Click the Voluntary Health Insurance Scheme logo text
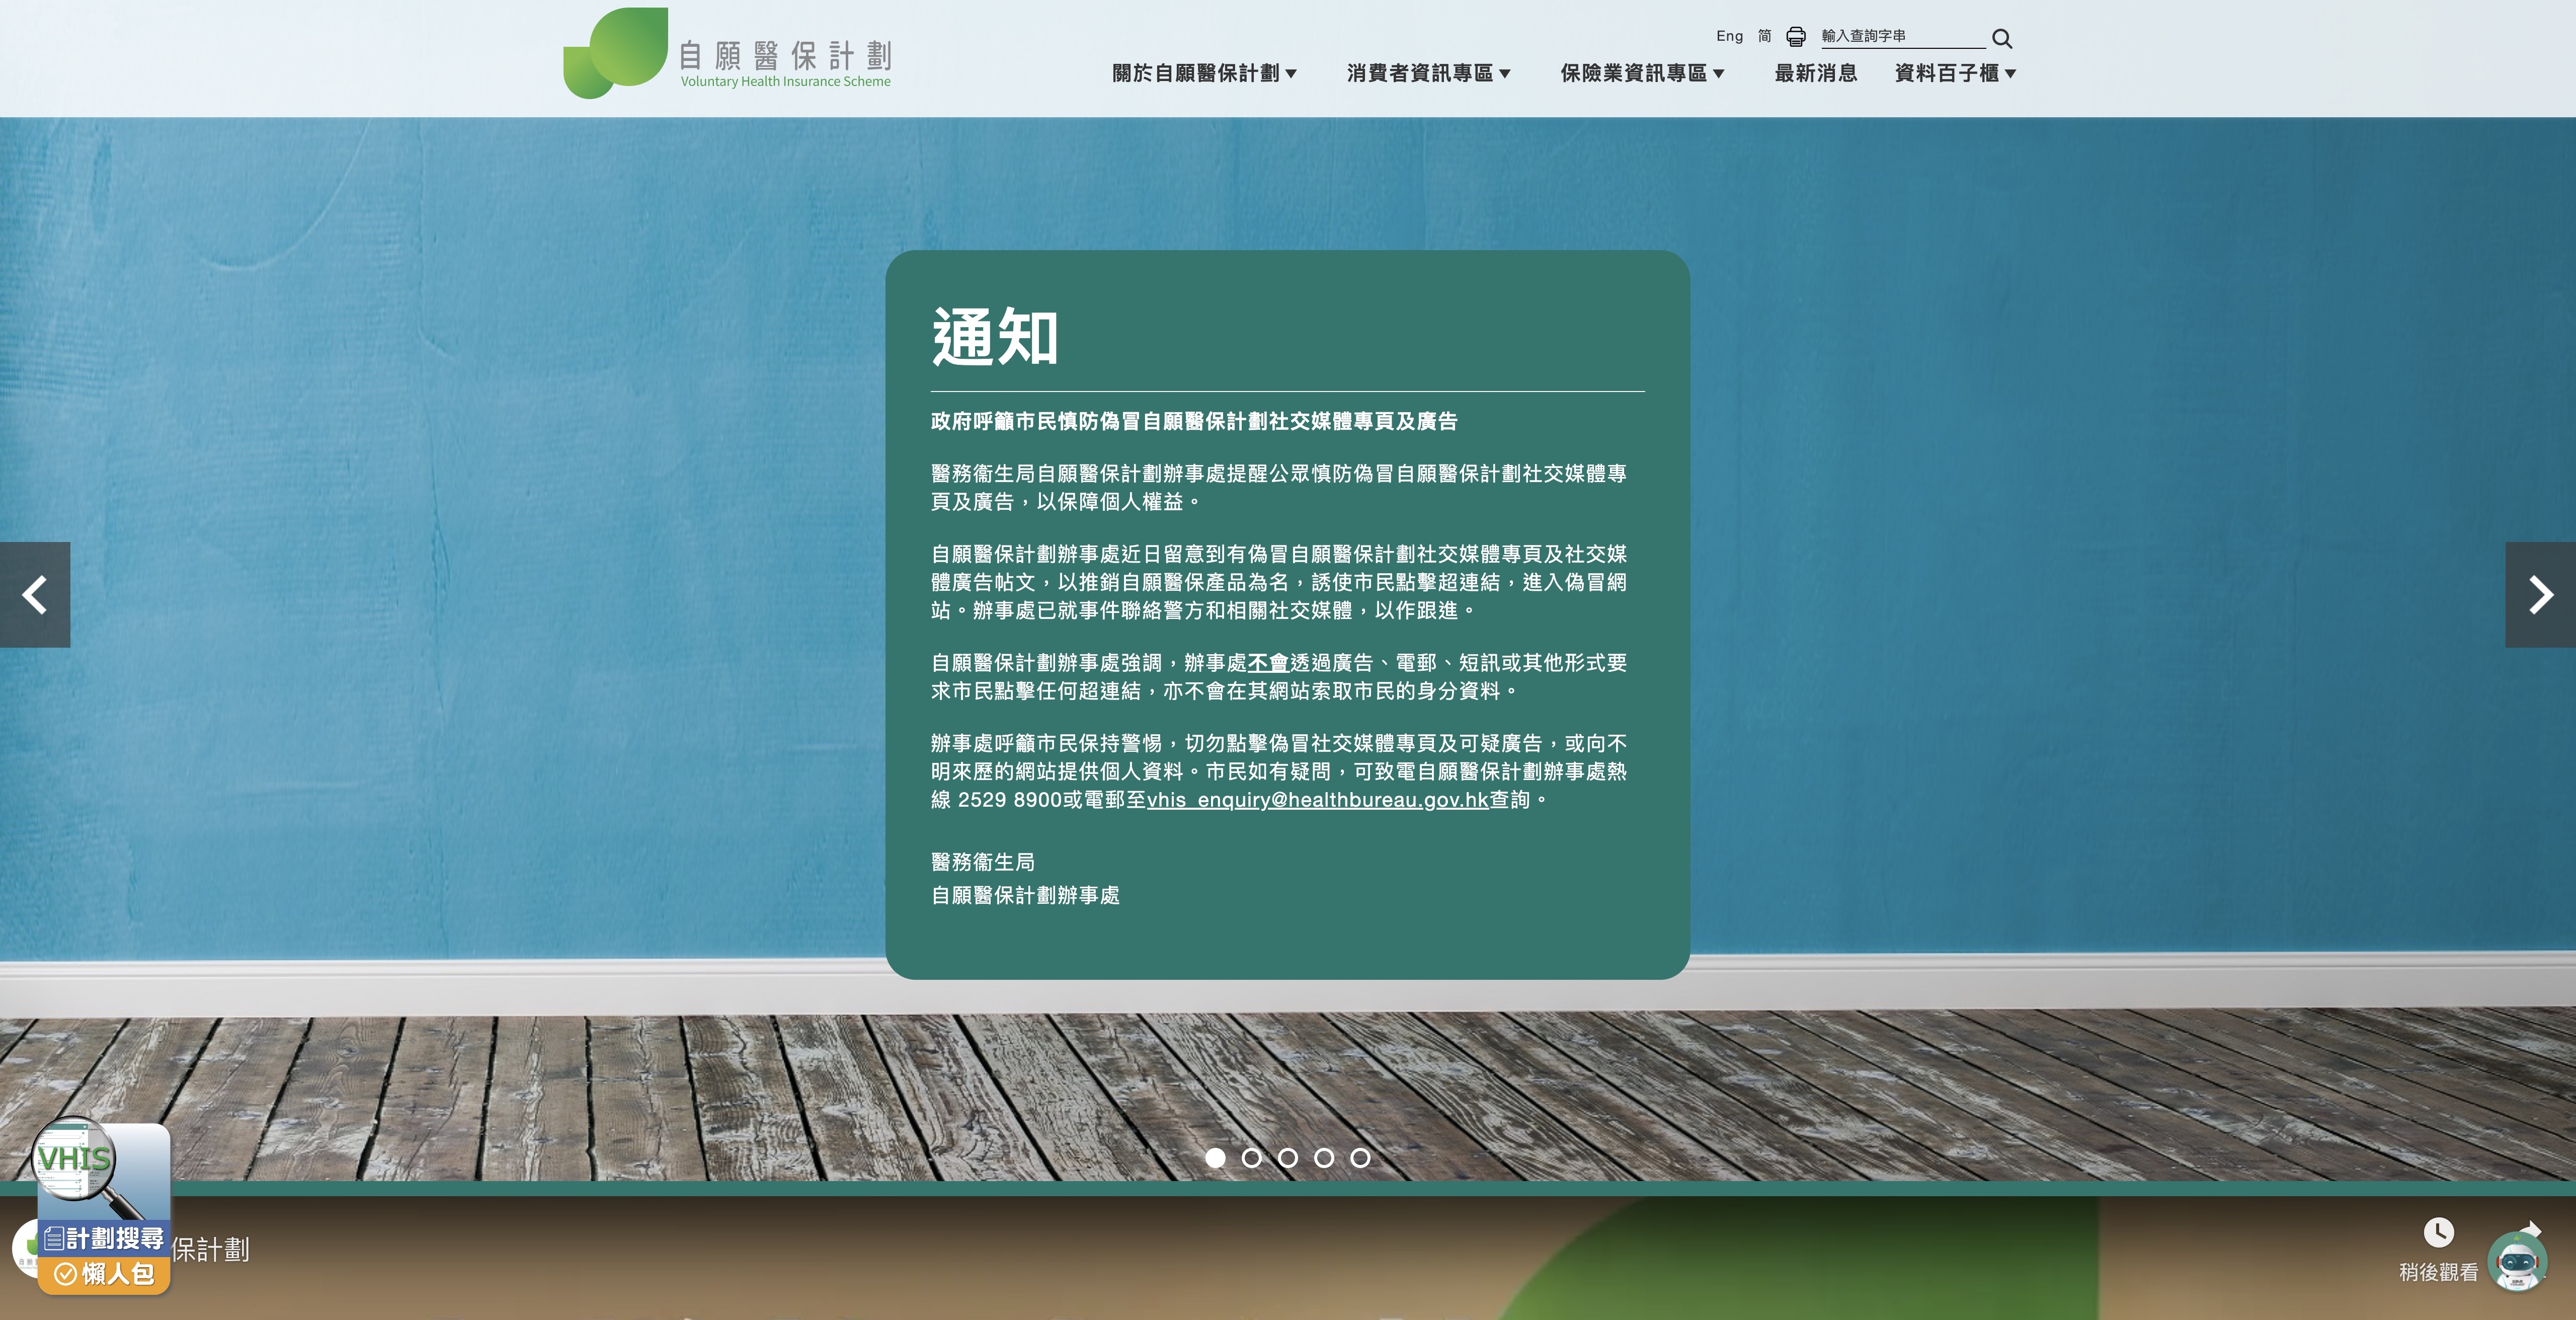Viewport: 2576px width, 1320px height. [785, 81]
